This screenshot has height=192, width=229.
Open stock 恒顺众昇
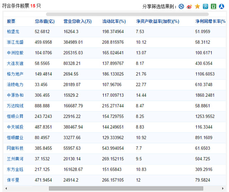(15, 117)
